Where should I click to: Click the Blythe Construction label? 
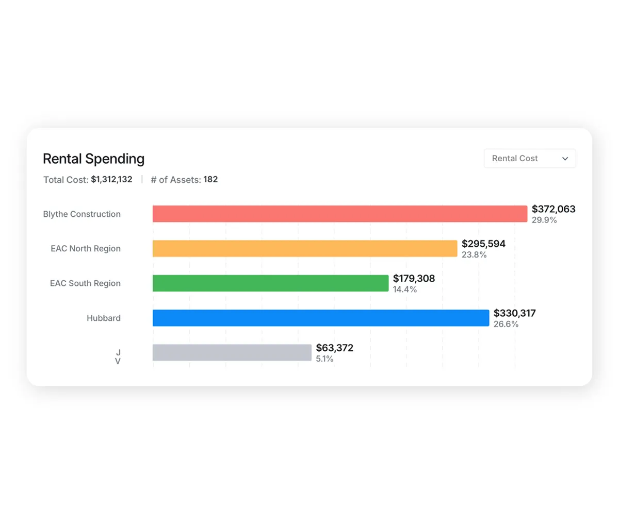click(x=82, y=214)
